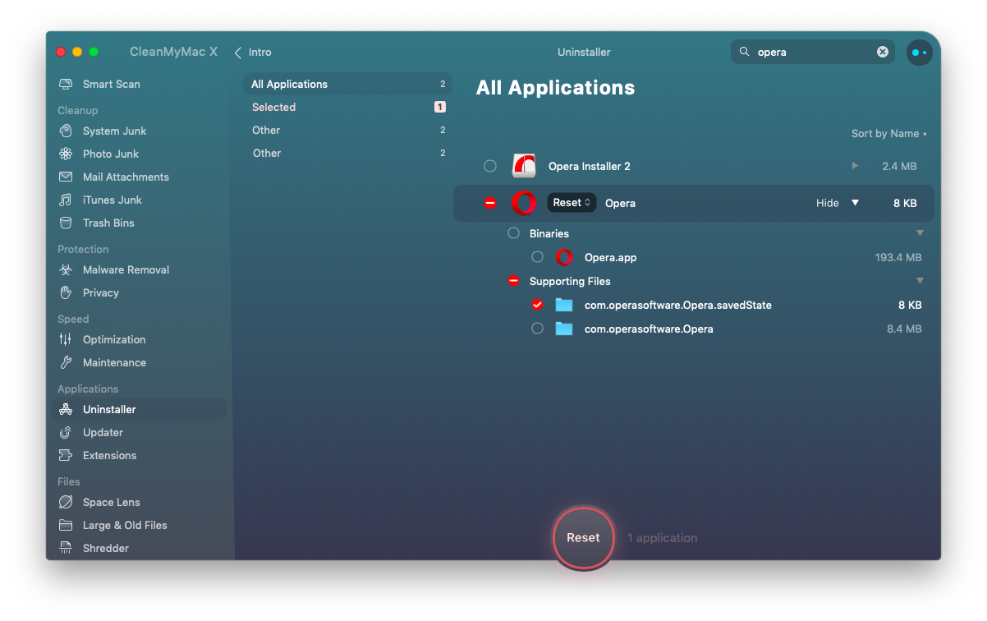
Task: Click the 193.4 MB size value
Action: point(898,257)
